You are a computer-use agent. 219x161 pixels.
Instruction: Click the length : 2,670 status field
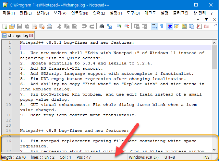[13, 157]
